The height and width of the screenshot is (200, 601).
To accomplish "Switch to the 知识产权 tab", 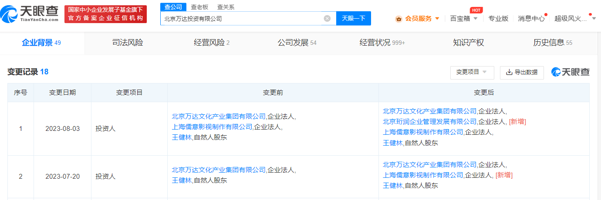I will (x=468, y=43).
